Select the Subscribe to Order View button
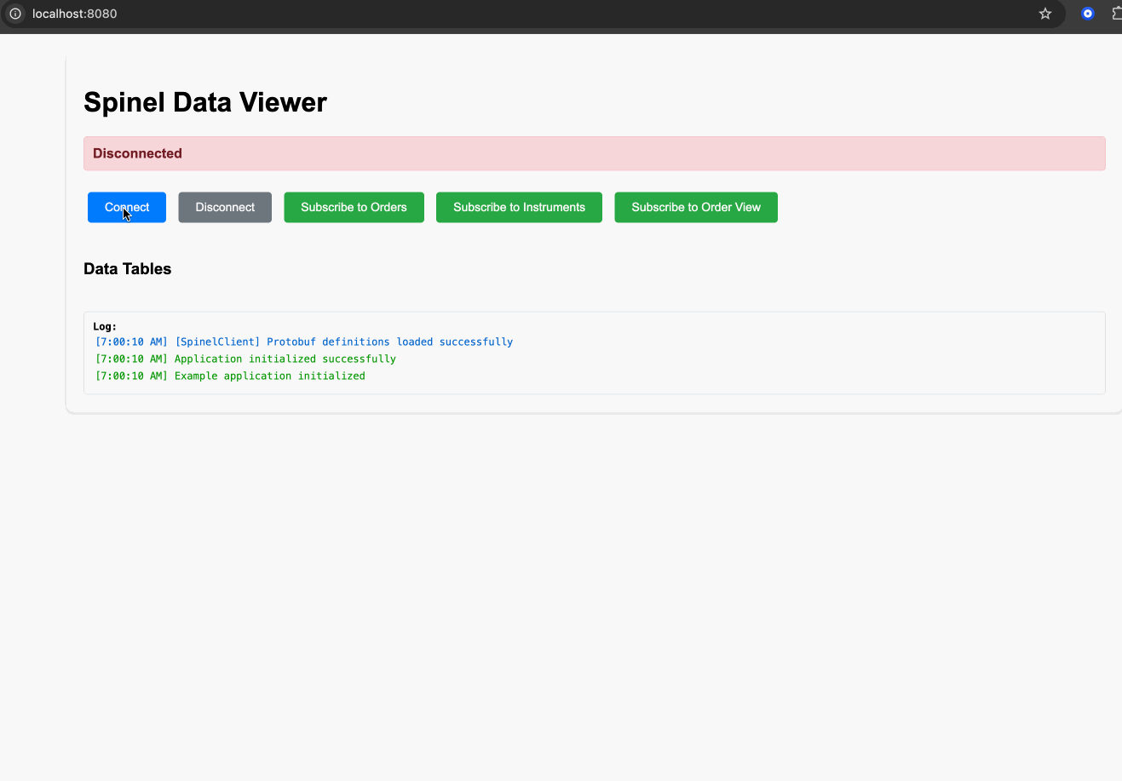This screenshot has height=781, width=1122. (695, 207)
